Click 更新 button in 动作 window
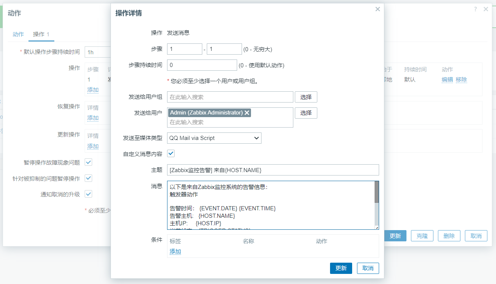 tap(395, 236)
